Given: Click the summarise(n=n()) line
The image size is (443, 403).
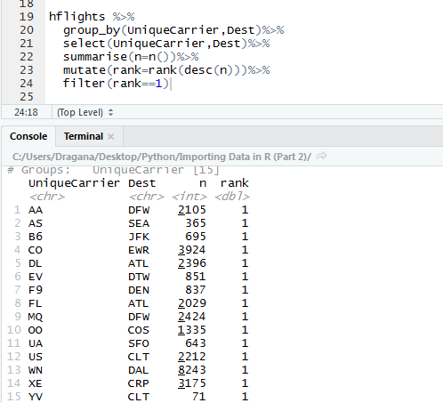Looking at the screenshot, I should point(131,57).
